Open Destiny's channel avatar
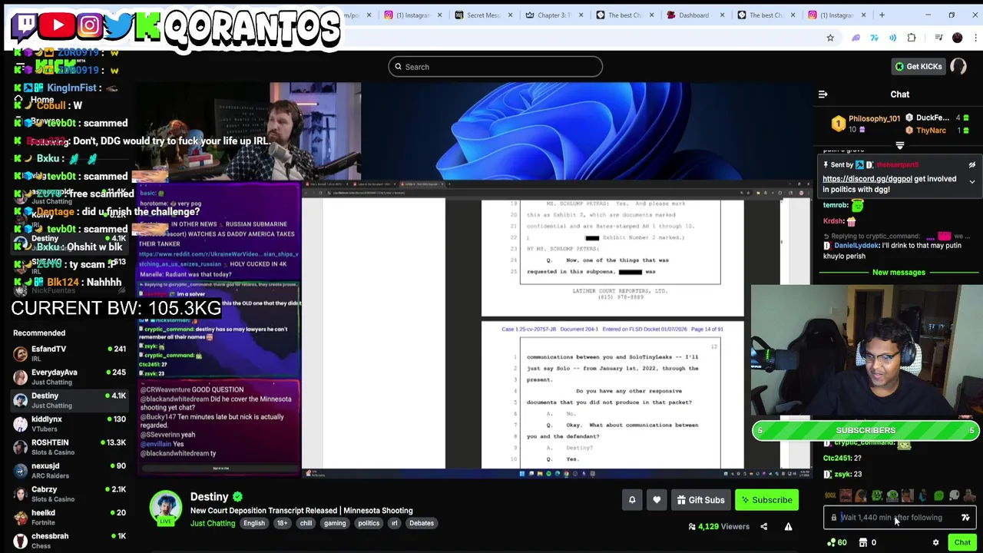The image size is (983, 553). 165,508
